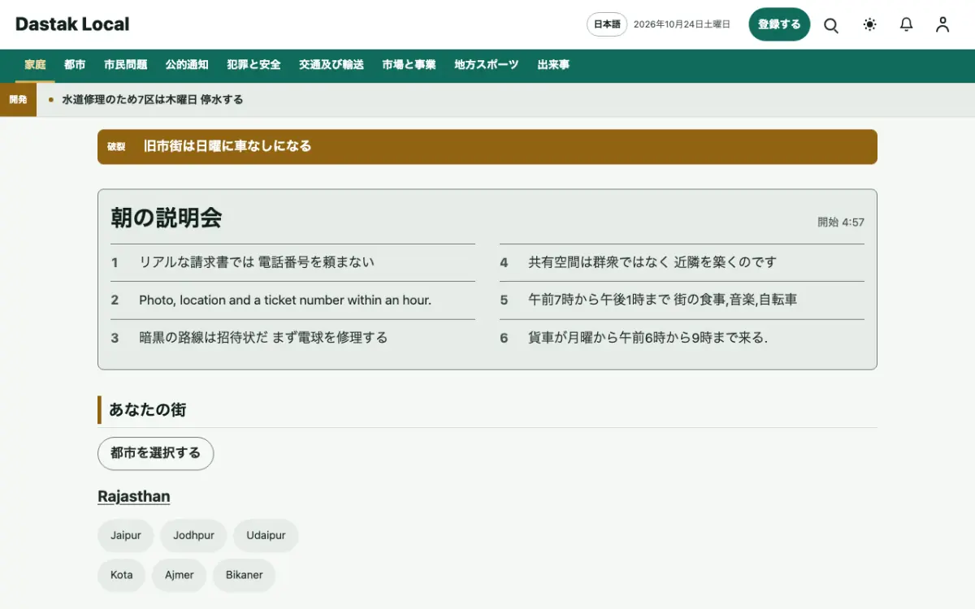Open ticker headline 水道修理のため7区は木曜日 停水する

pos(153,100)
